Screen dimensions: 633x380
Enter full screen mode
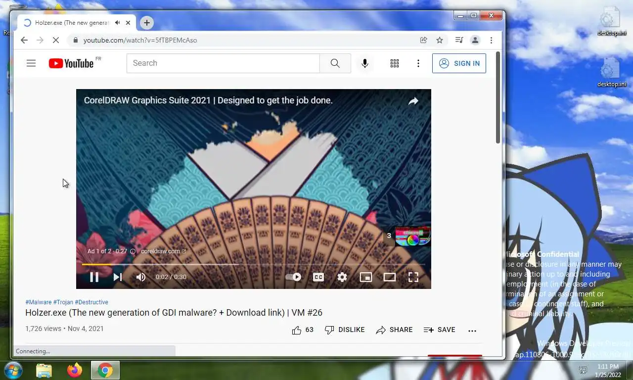pos(413,277)
